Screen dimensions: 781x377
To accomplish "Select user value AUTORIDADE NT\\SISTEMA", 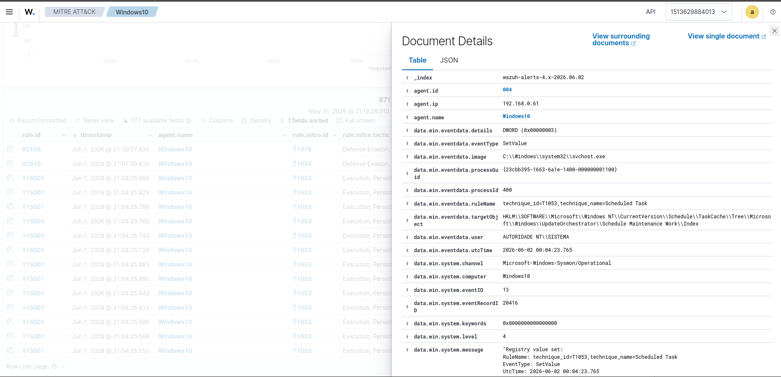I will coord(536,237).
